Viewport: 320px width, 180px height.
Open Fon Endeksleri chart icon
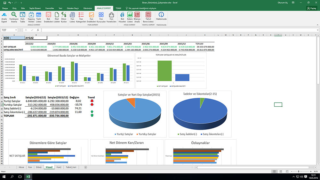[91, 17]
